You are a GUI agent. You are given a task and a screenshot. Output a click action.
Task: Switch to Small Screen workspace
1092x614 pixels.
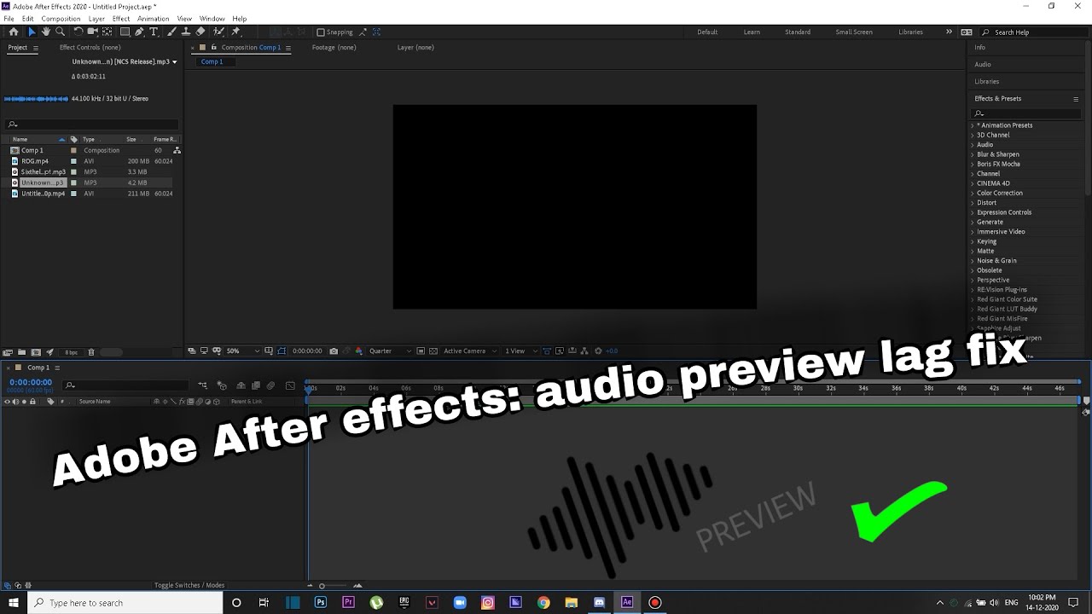(854, 32)
